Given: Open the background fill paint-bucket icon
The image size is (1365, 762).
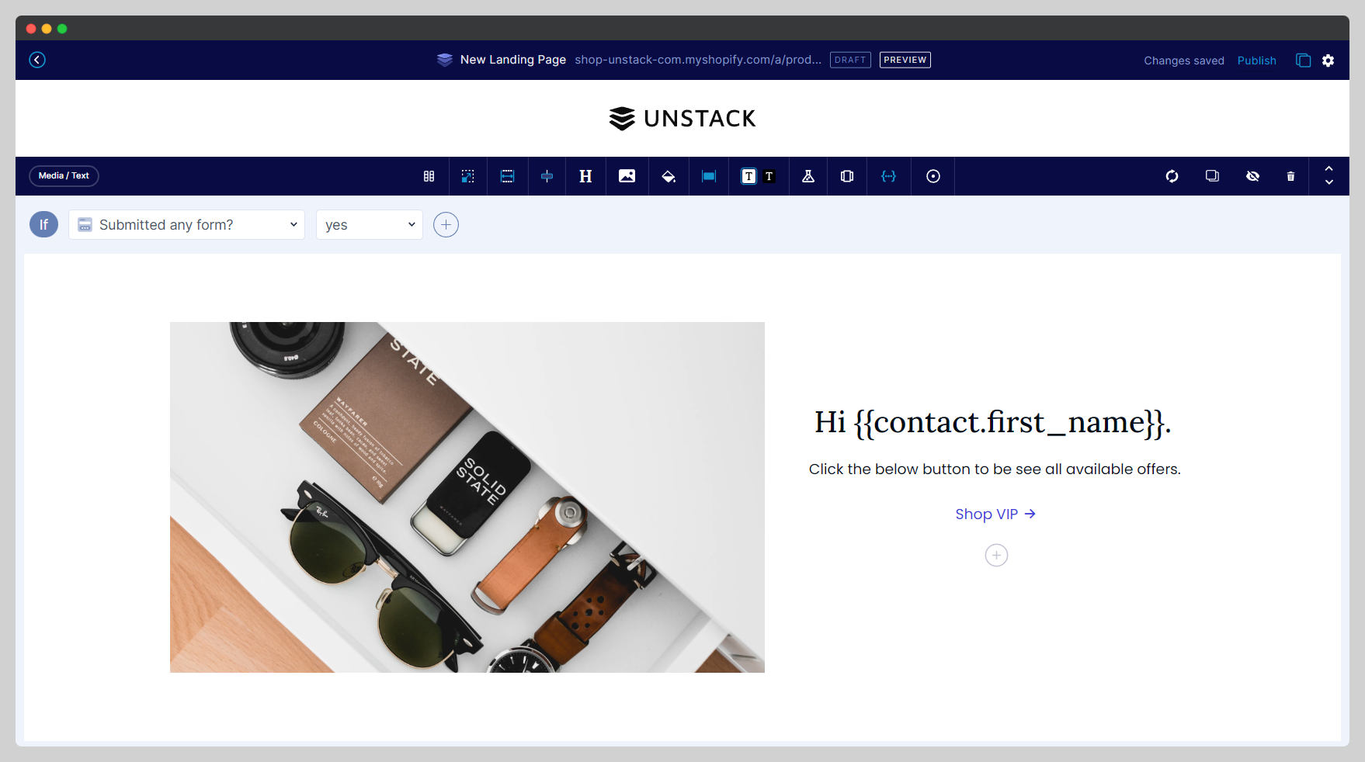Looking at the screenshot, I should (x=669, y=176).
